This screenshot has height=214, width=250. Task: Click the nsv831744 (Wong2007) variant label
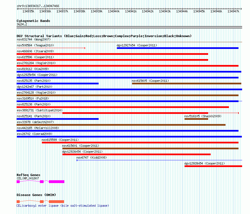pyautogui.click(x=34, y=39)
